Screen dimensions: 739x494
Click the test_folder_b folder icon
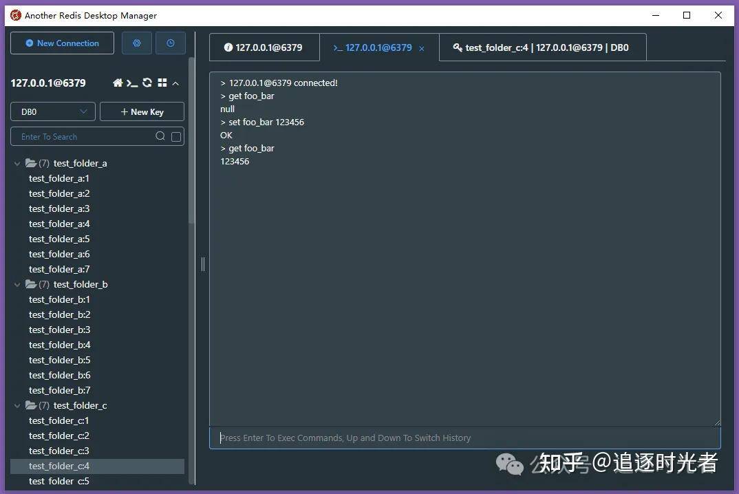(31, 284)
